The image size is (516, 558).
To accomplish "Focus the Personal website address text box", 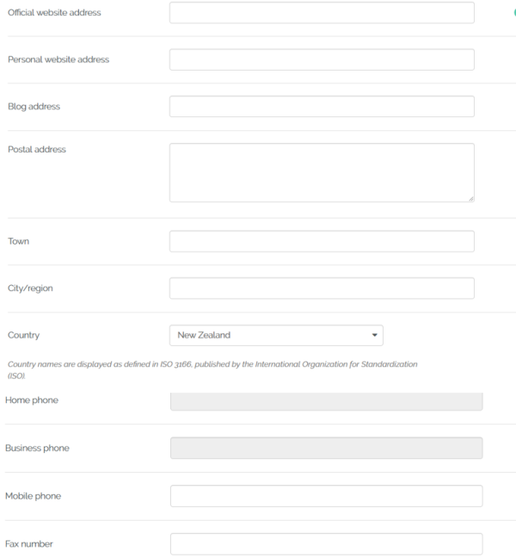I will pos(322,59).
